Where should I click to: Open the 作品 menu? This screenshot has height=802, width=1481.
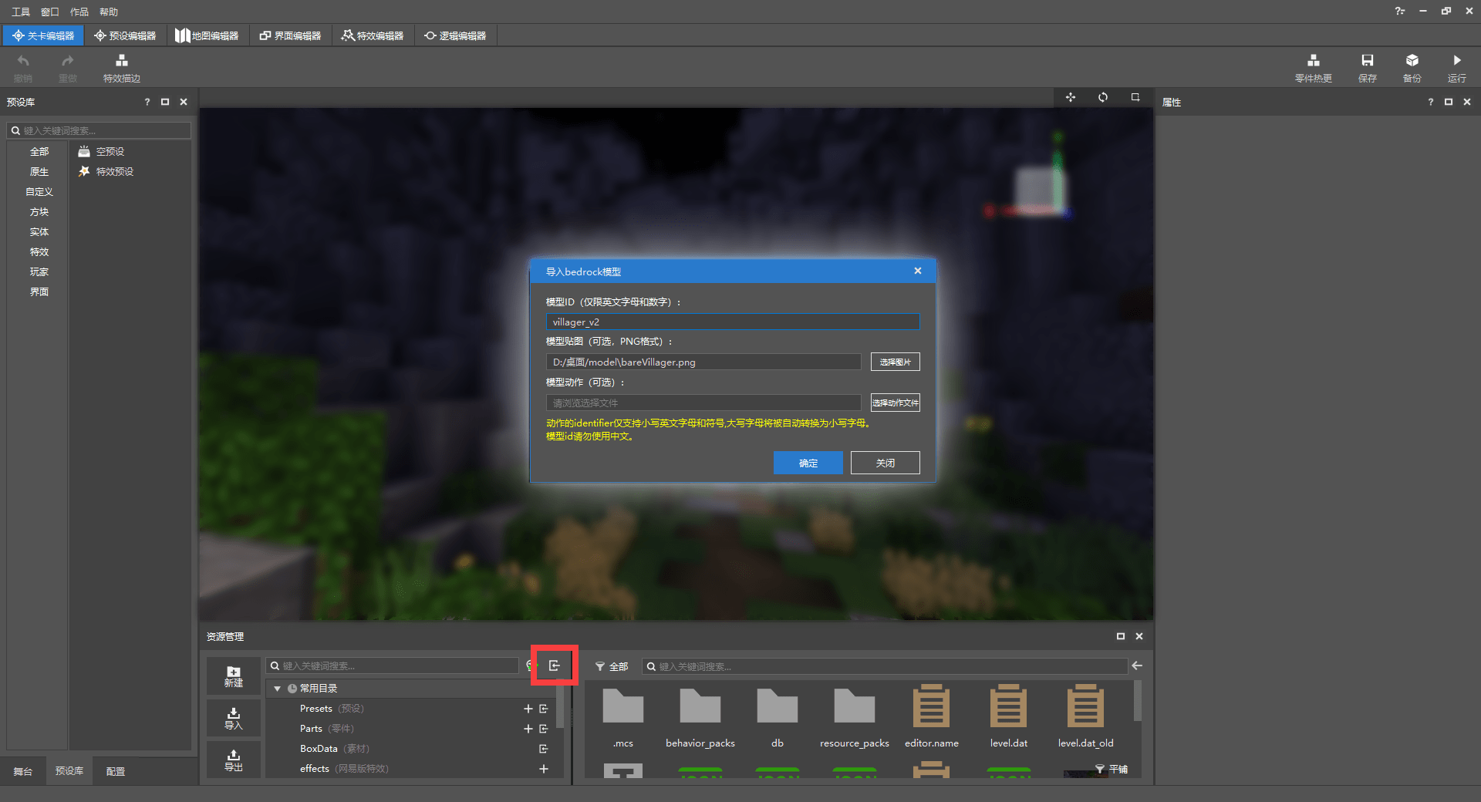click(x=79, y=12)
